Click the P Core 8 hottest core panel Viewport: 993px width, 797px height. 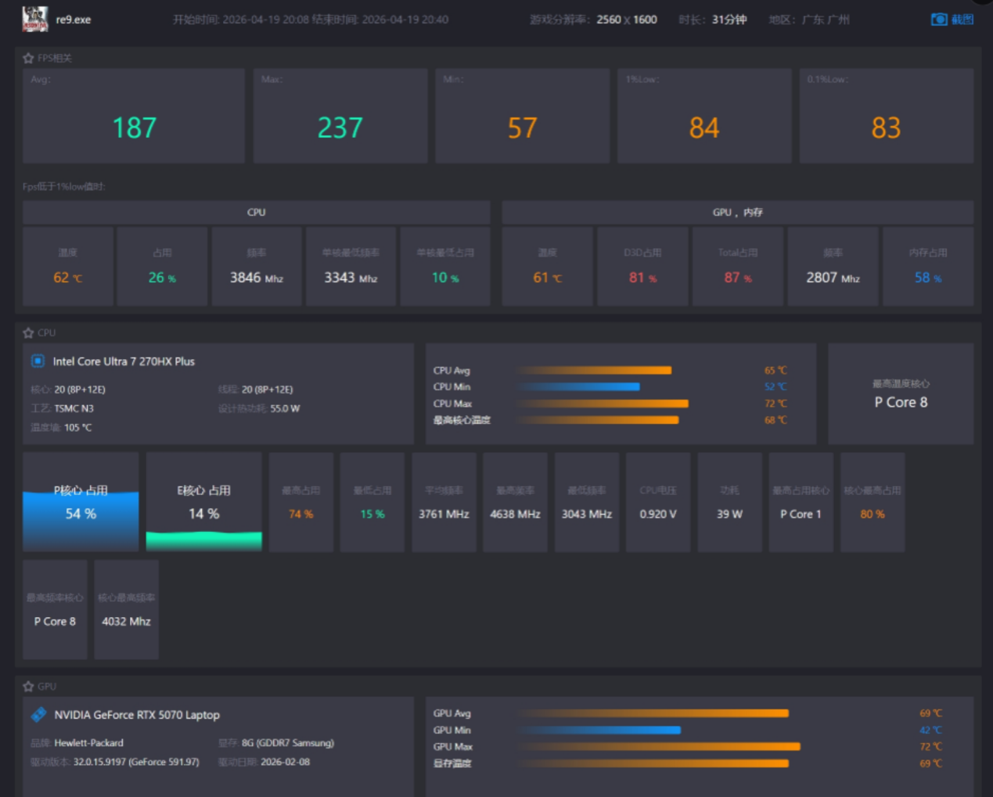[x=901, y=394]
